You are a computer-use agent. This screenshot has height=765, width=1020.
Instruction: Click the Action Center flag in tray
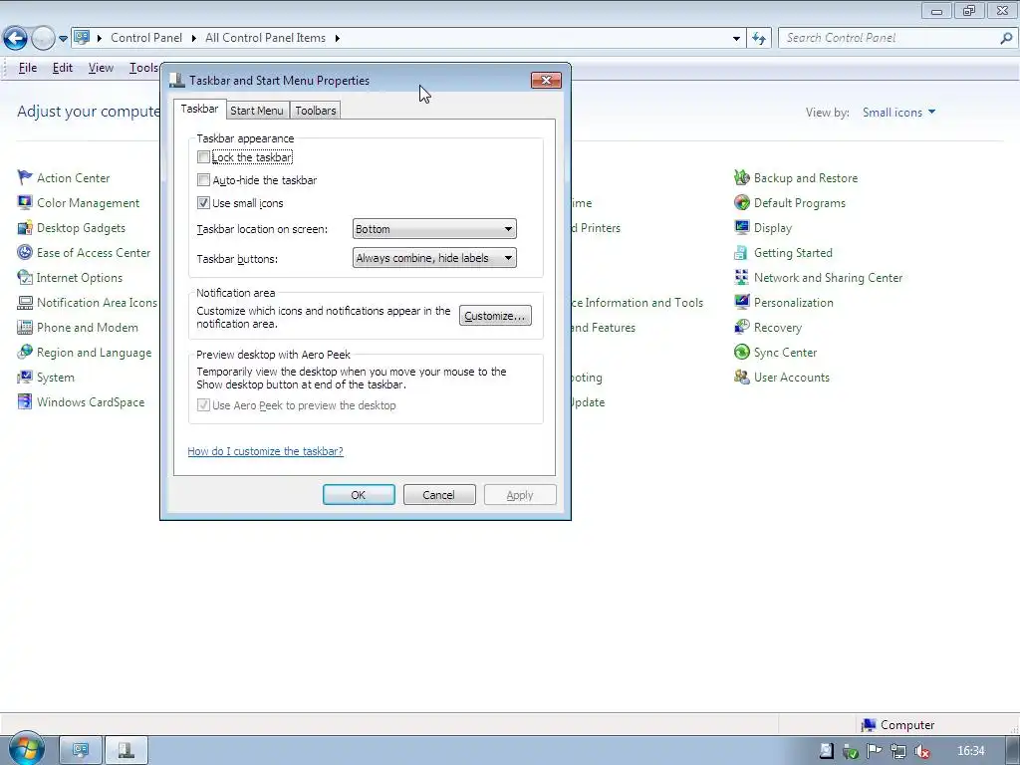(874, 751)
